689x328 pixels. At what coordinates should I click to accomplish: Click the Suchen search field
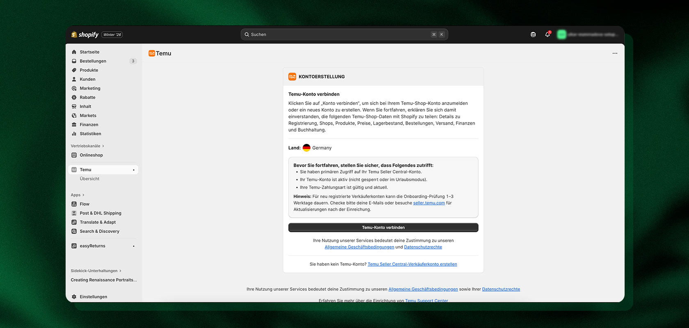344,34
